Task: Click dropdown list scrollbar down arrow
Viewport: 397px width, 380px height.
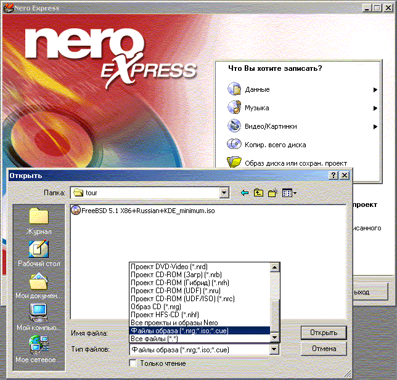Action: [x=275, y=338]
